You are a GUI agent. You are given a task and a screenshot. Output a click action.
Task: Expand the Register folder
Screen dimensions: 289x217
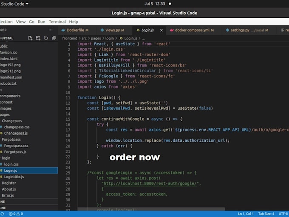pyautogui.click(x=9, y=183)
